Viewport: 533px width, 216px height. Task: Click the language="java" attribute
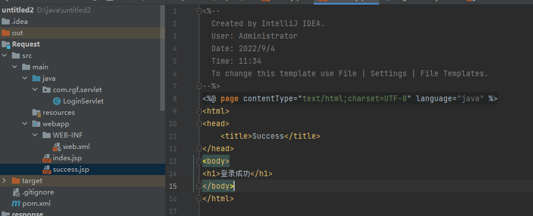pos(450,99)
